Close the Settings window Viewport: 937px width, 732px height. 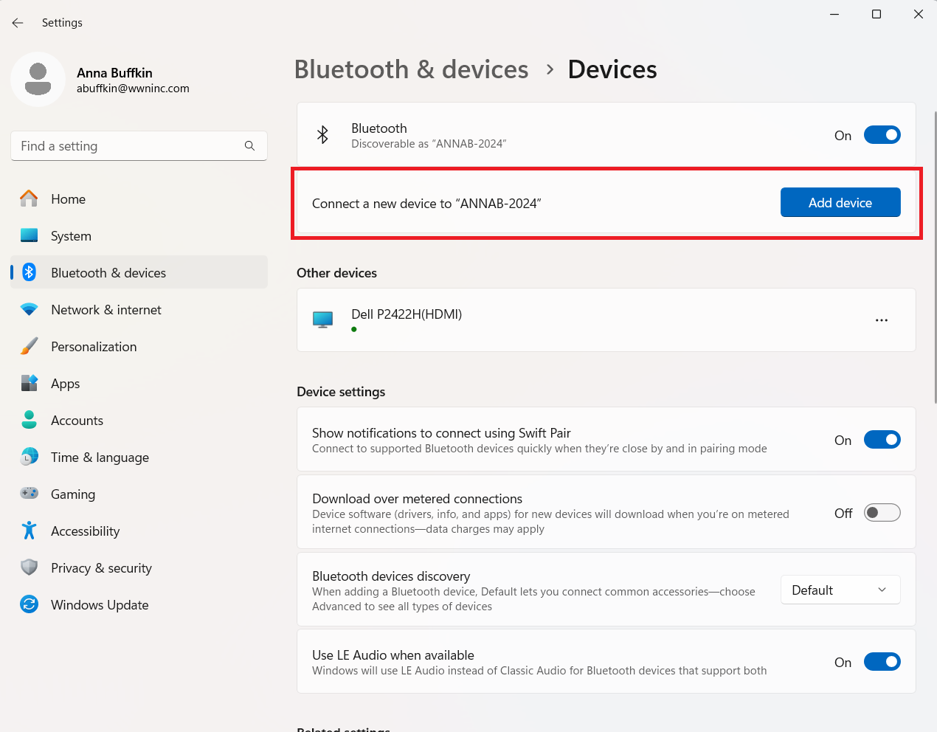pyautogui.click(x=918, y=14)
